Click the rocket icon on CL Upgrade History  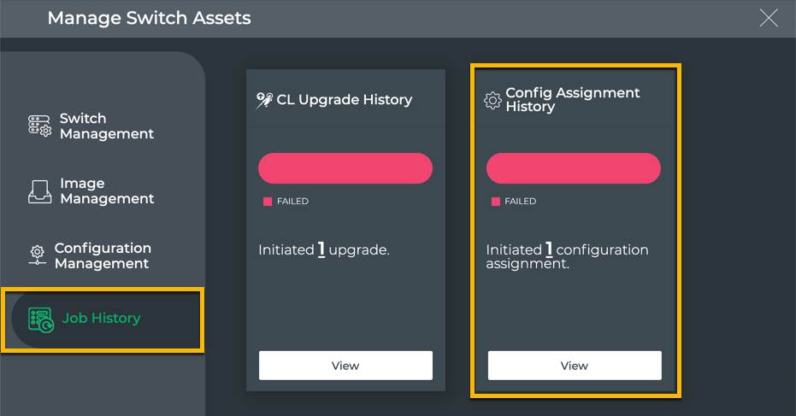264,100
